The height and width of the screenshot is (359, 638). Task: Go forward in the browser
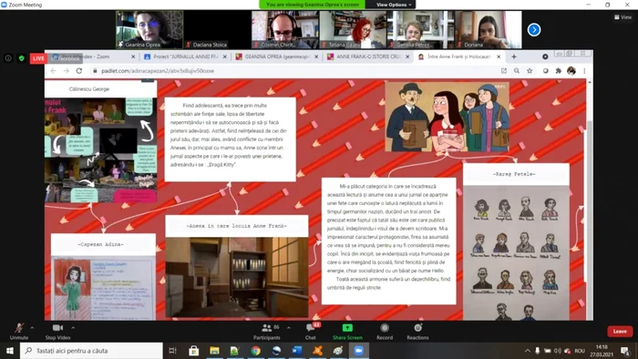66,71
